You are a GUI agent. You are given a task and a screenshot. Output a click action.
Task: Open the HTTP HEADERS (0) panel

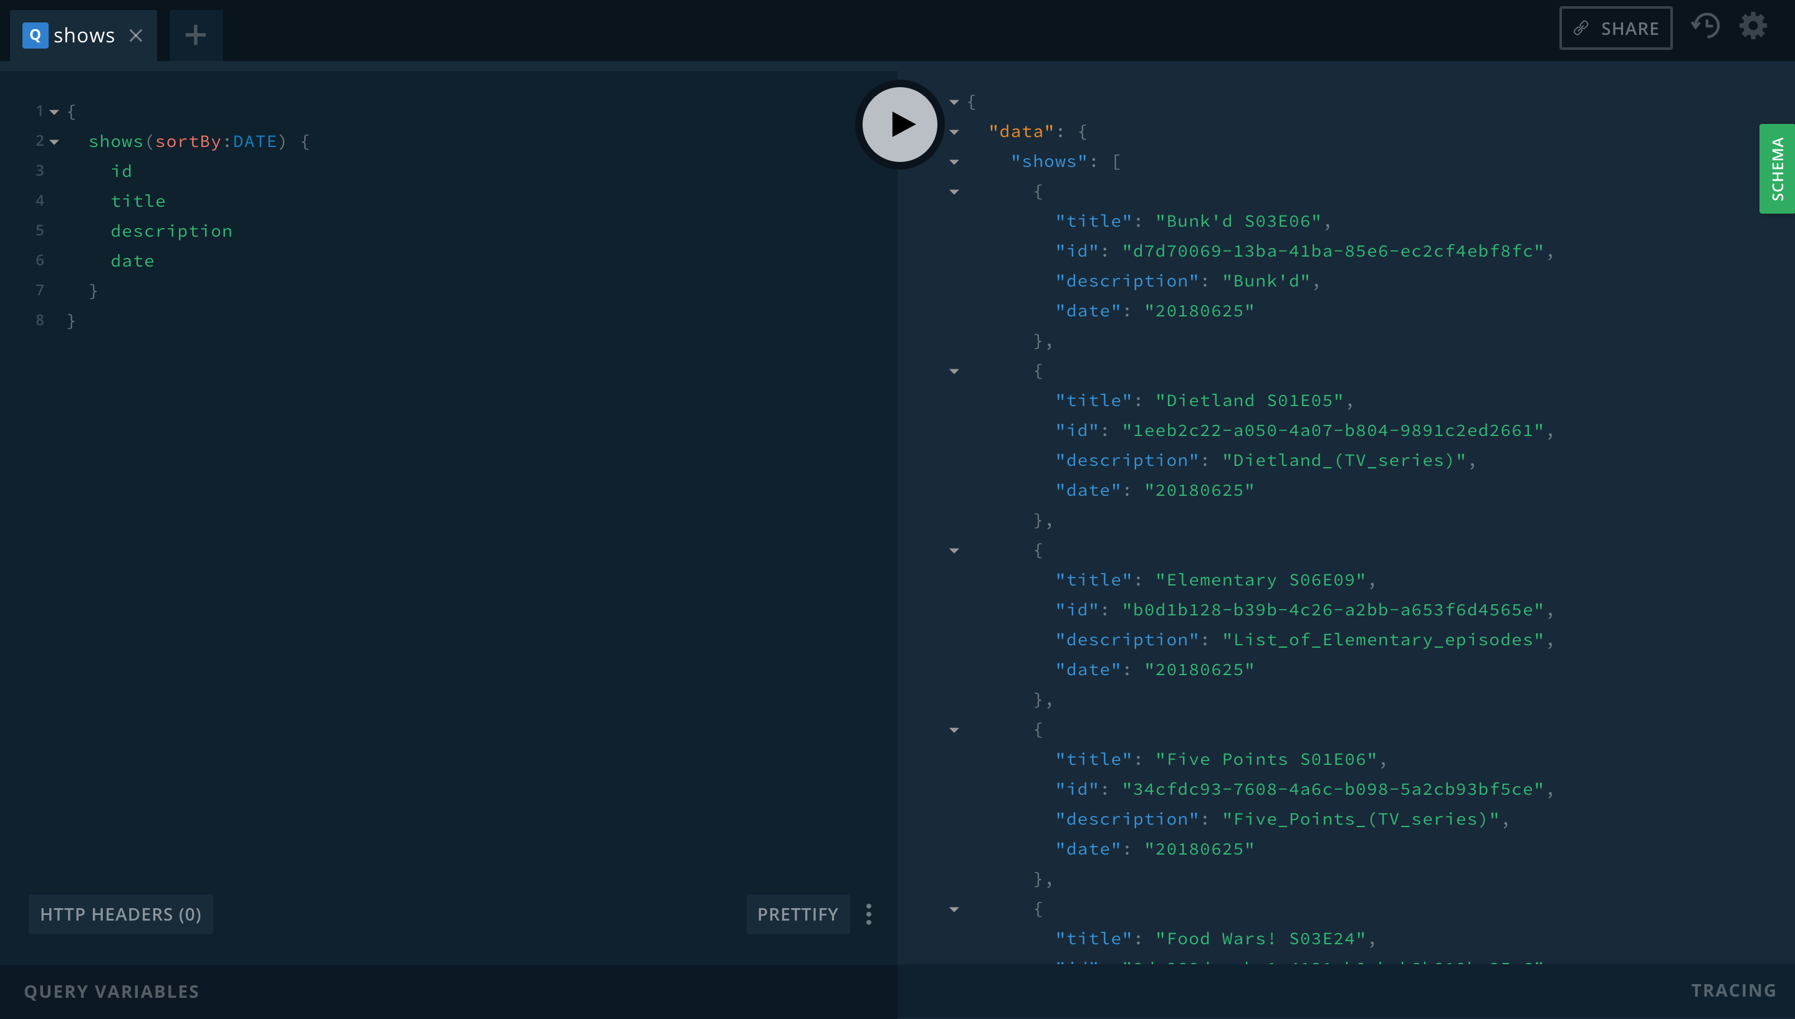120,914
